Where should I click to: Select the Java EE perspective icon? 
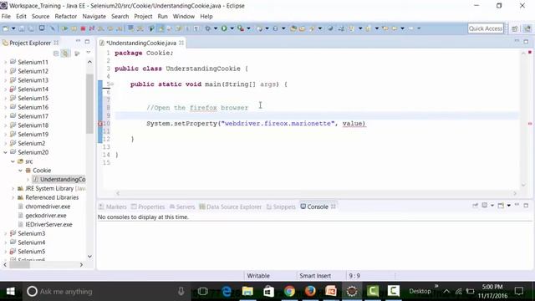(x=527, y=28)
